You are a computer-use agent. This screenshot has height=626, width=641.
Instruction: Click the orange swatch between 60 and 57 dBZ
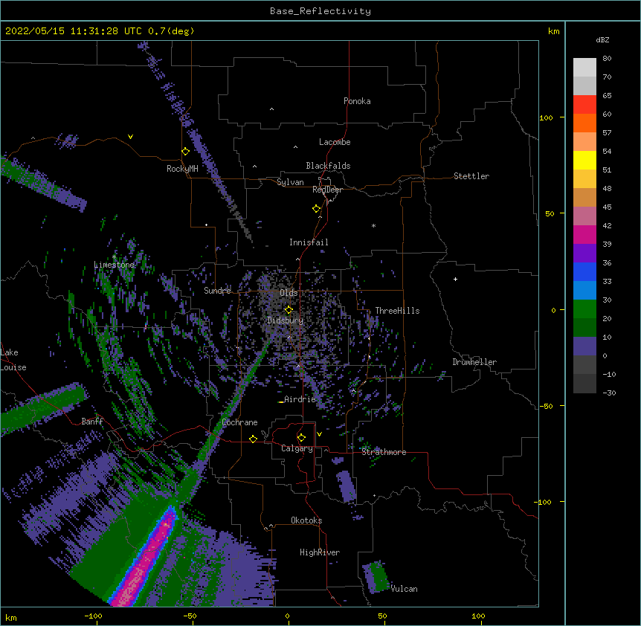coord(584,123)
